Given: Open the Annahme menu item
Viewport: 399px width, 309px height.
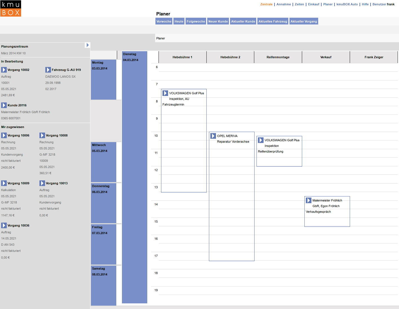Looking at the screenshot, I should [x=284, y=4].
